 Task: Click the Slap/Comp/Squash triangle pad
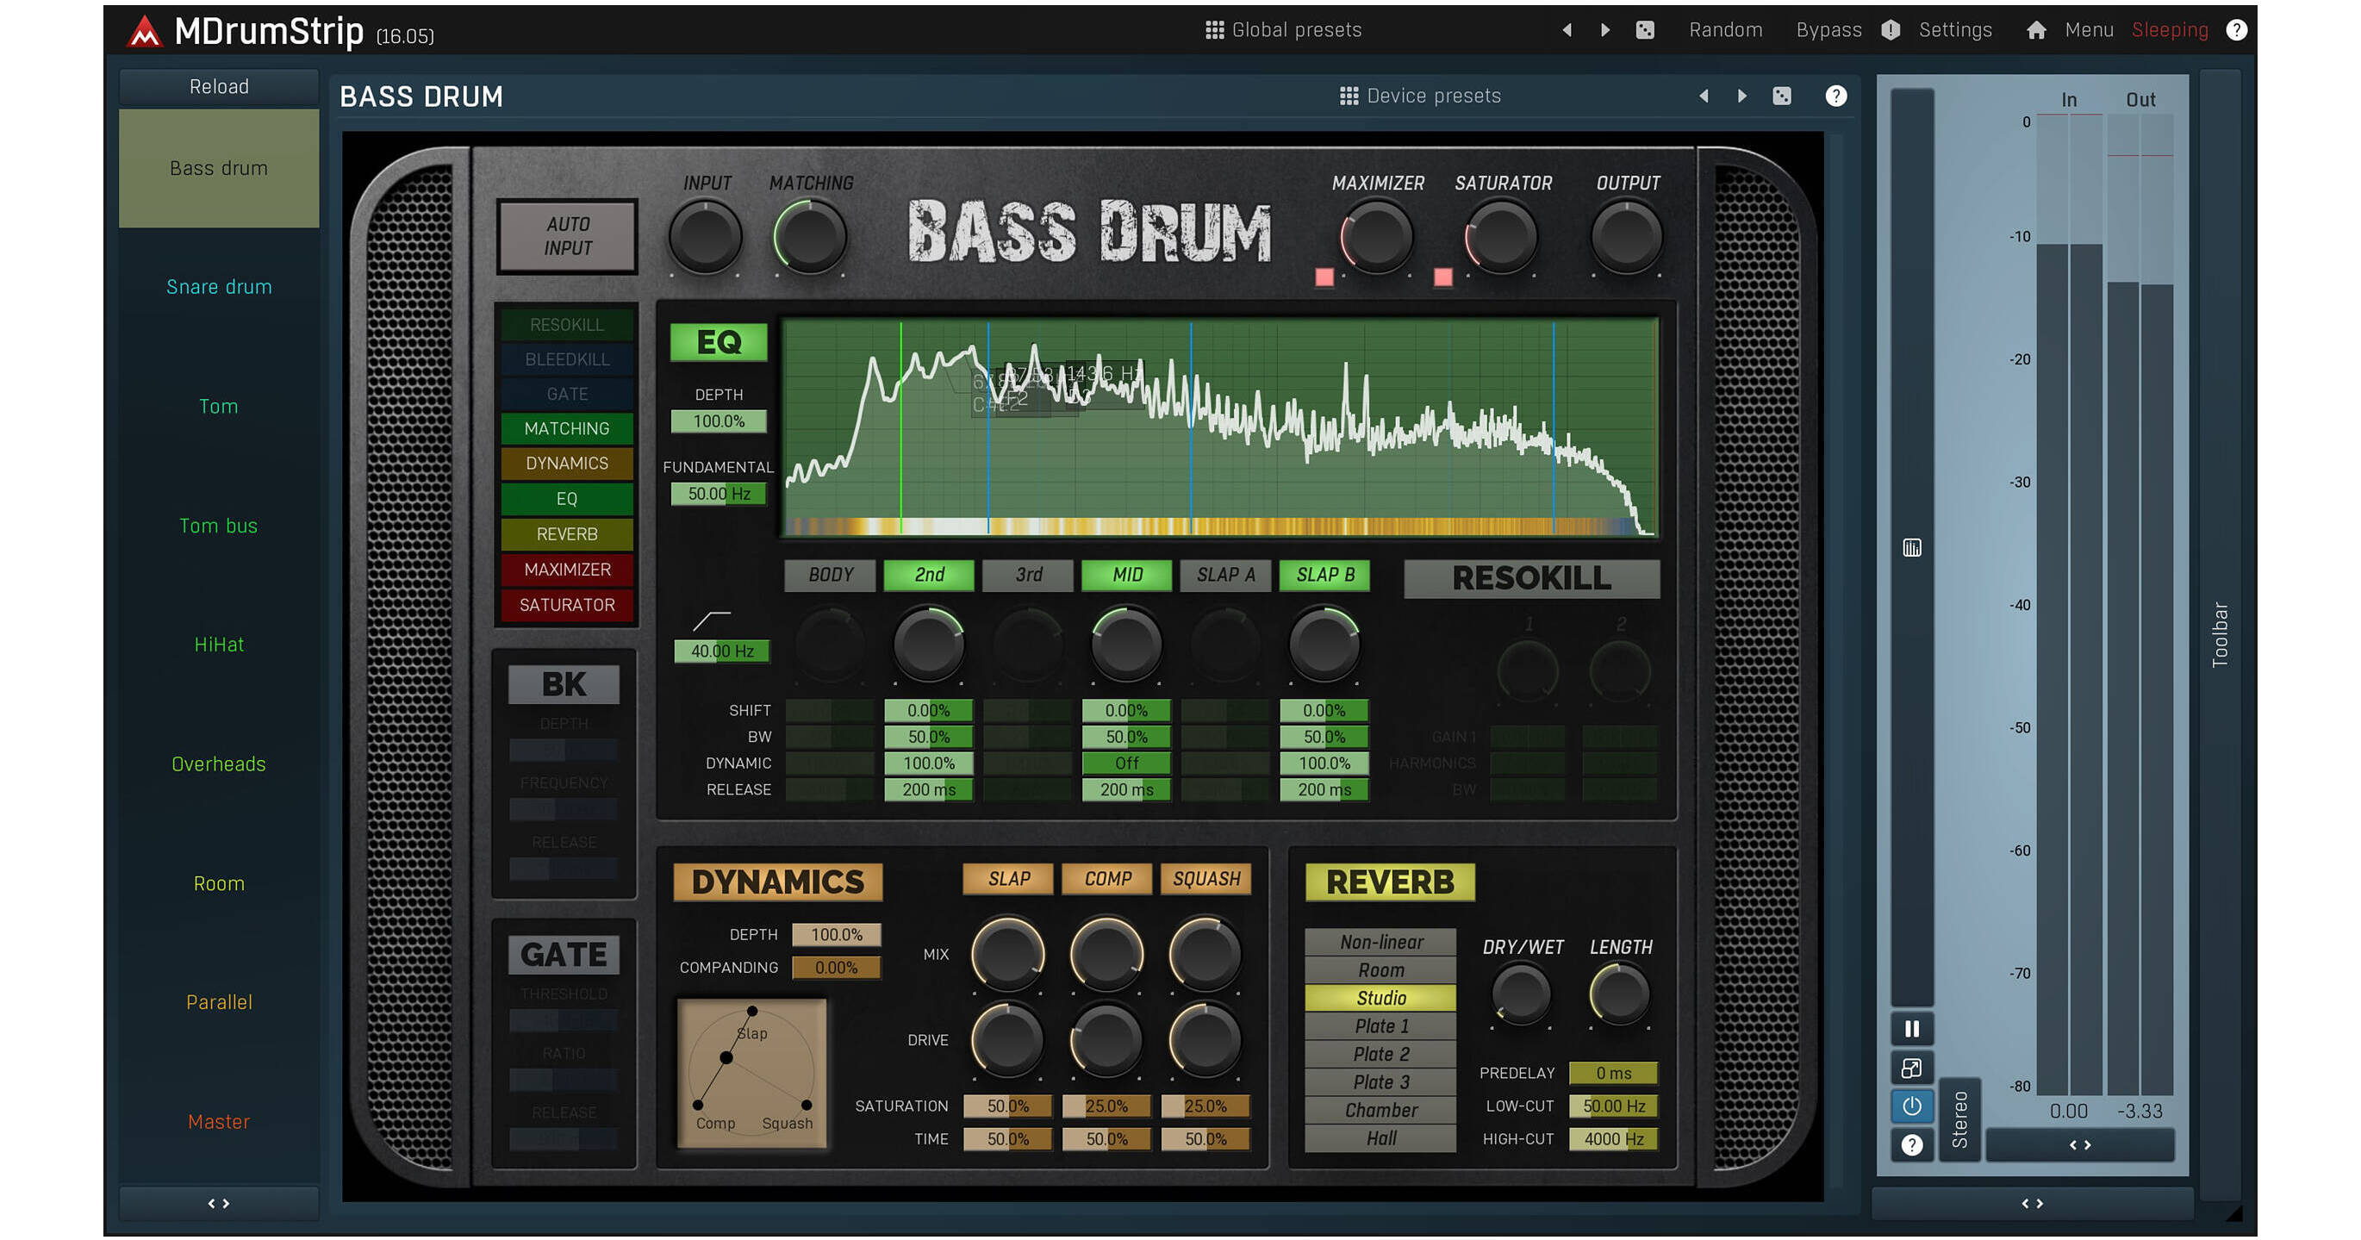point(751,1072)
